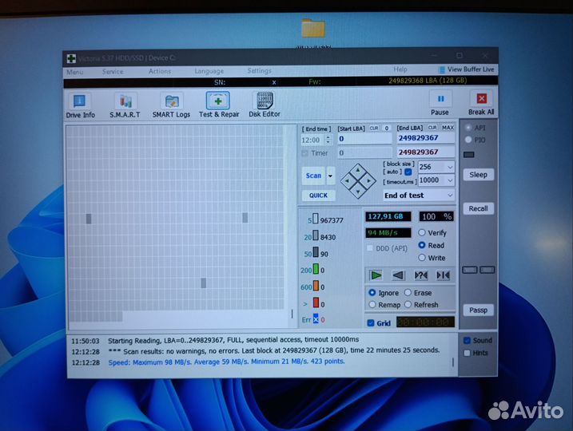Select the Remap radio option

click(372, 304)
